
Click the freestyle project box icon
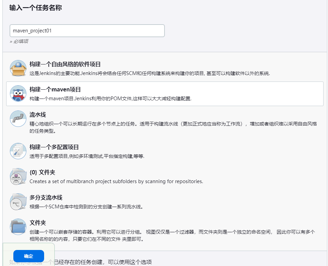click(18, 68)
